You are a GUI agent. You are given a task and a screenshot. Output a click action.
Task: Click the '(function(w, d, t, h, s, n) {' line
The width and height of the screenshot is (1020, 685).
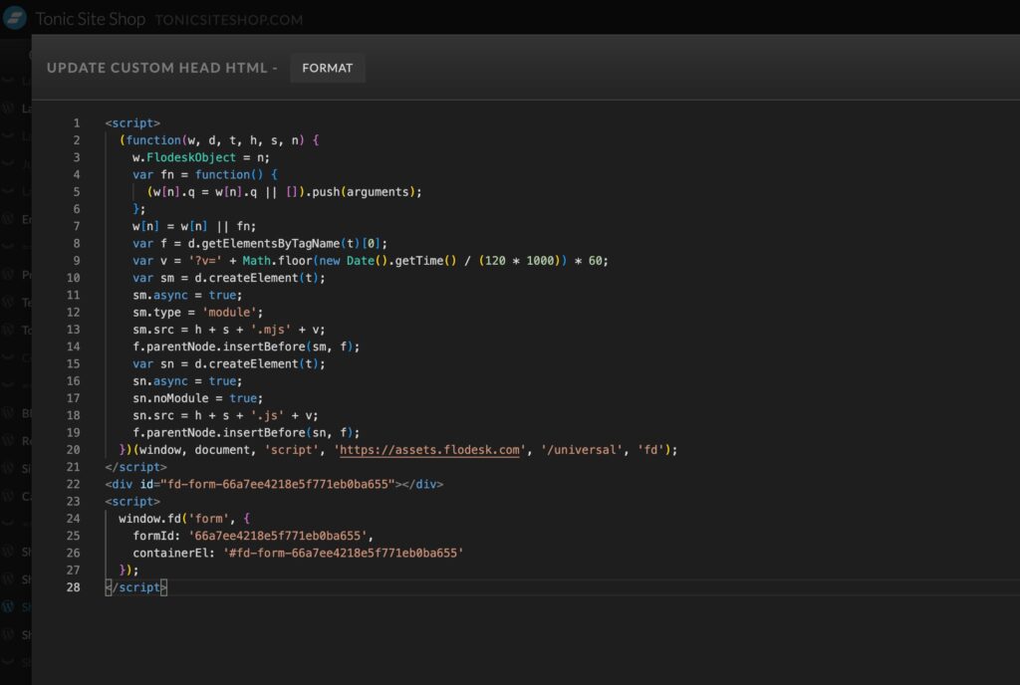click(x=219, y=140)
